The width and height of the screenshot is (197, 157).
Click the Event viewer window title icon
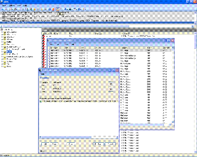[x=49, y=40]
